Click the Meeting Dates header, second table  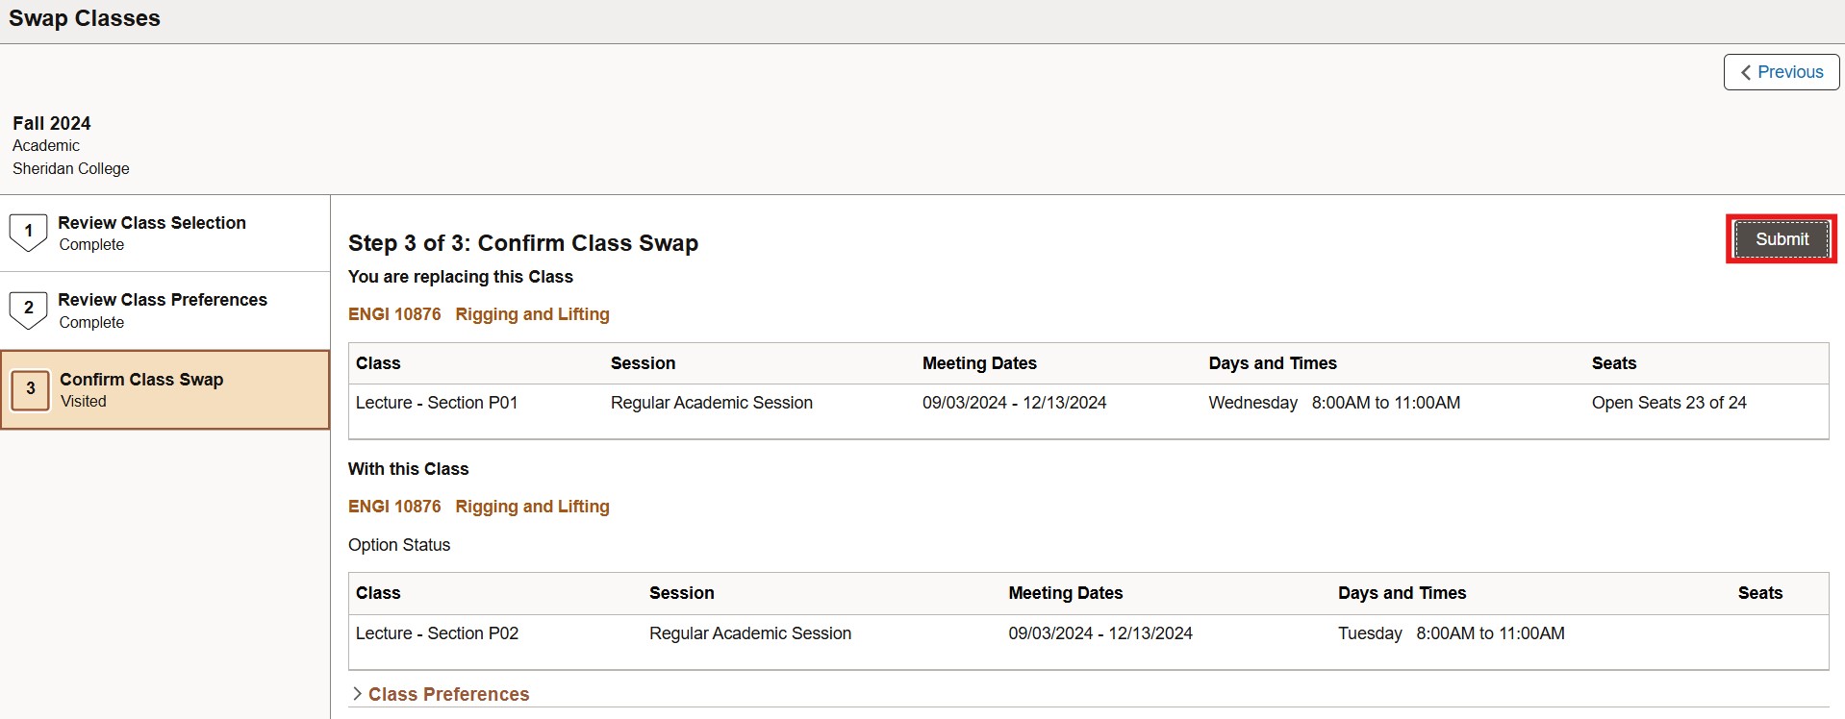coord(1065,593)
